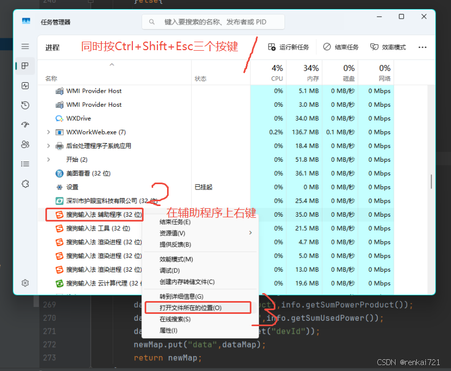Screen dimensions: 451x371
Task: Click 已挂起 status in 设置 row
Action: click(203, 187)
